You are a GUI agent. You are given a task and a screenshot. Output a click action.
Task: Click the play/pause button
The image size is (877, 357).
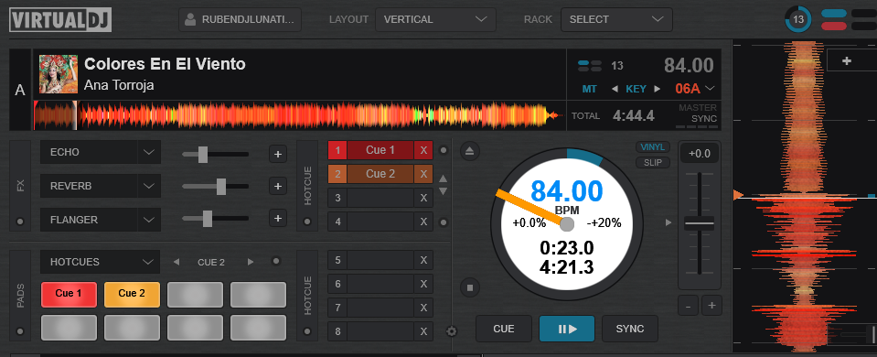click(567, 329)
